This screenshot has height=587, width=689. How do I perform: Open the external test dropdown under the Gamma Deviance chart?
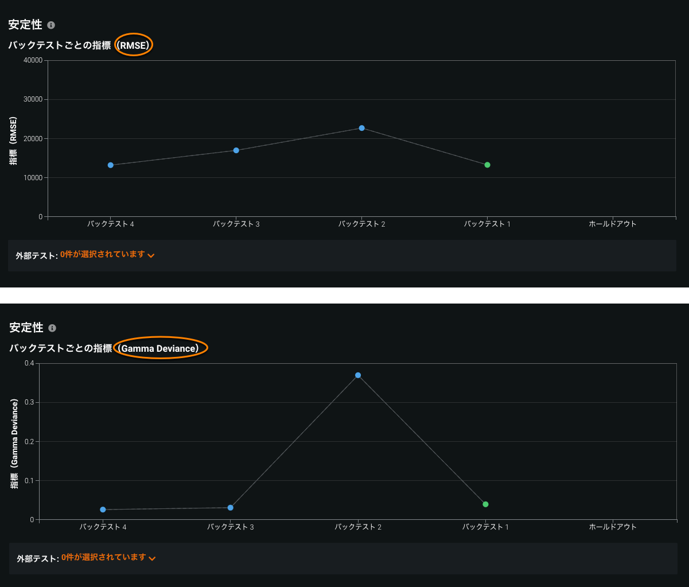click(108, 557)
